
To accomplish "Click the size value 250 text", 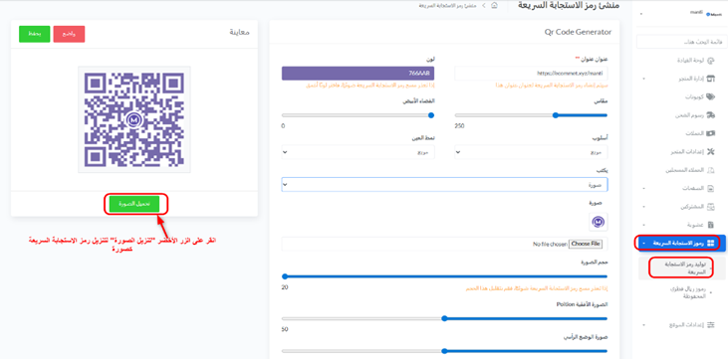I will [x=460, y=126].
